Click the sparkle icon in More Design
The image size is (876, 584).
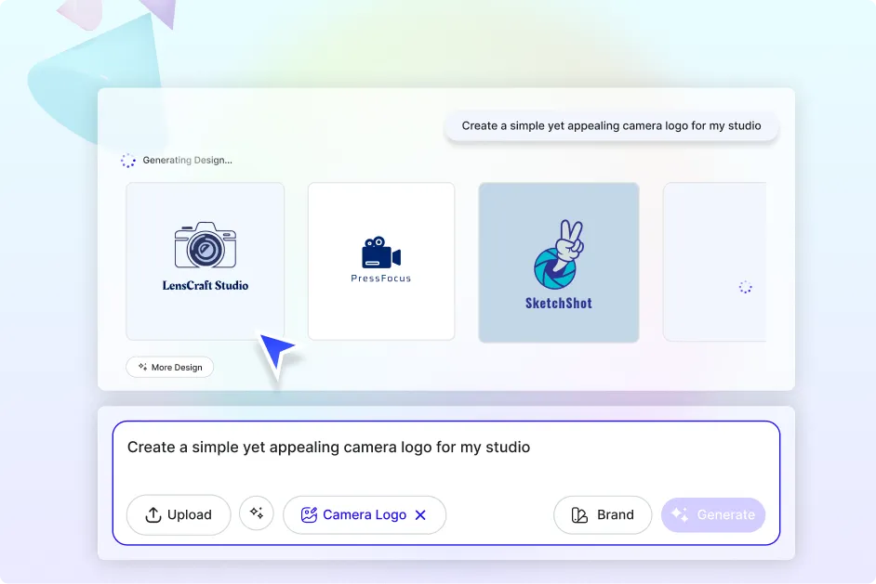coord(142,368)
